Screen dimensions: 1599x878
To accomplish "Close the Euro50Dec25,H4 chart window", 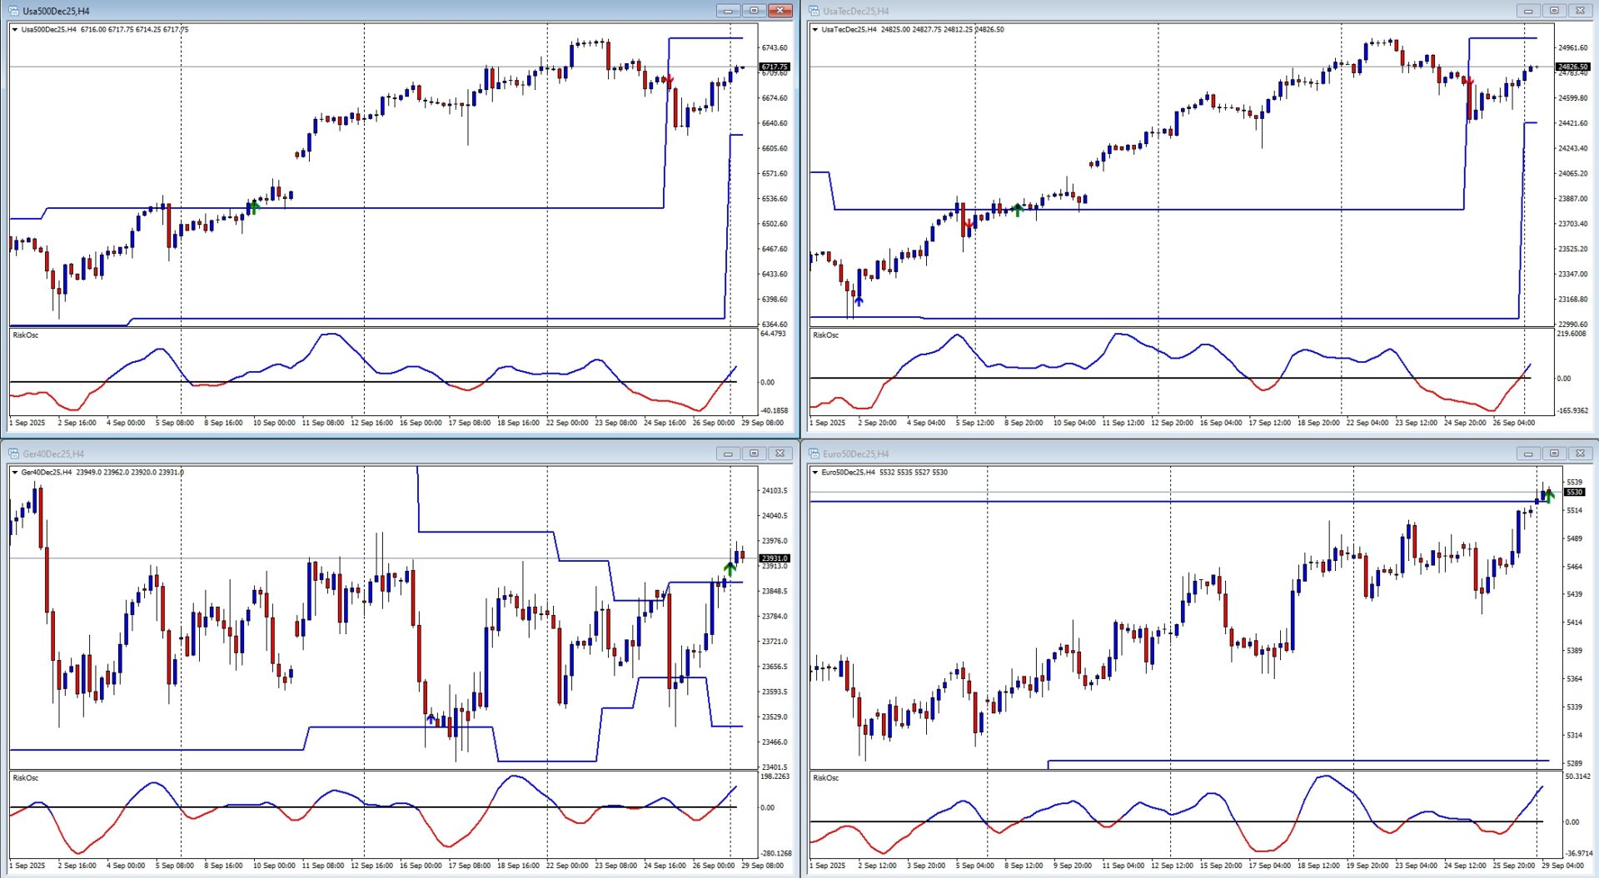I will [x=1580, y=454].
